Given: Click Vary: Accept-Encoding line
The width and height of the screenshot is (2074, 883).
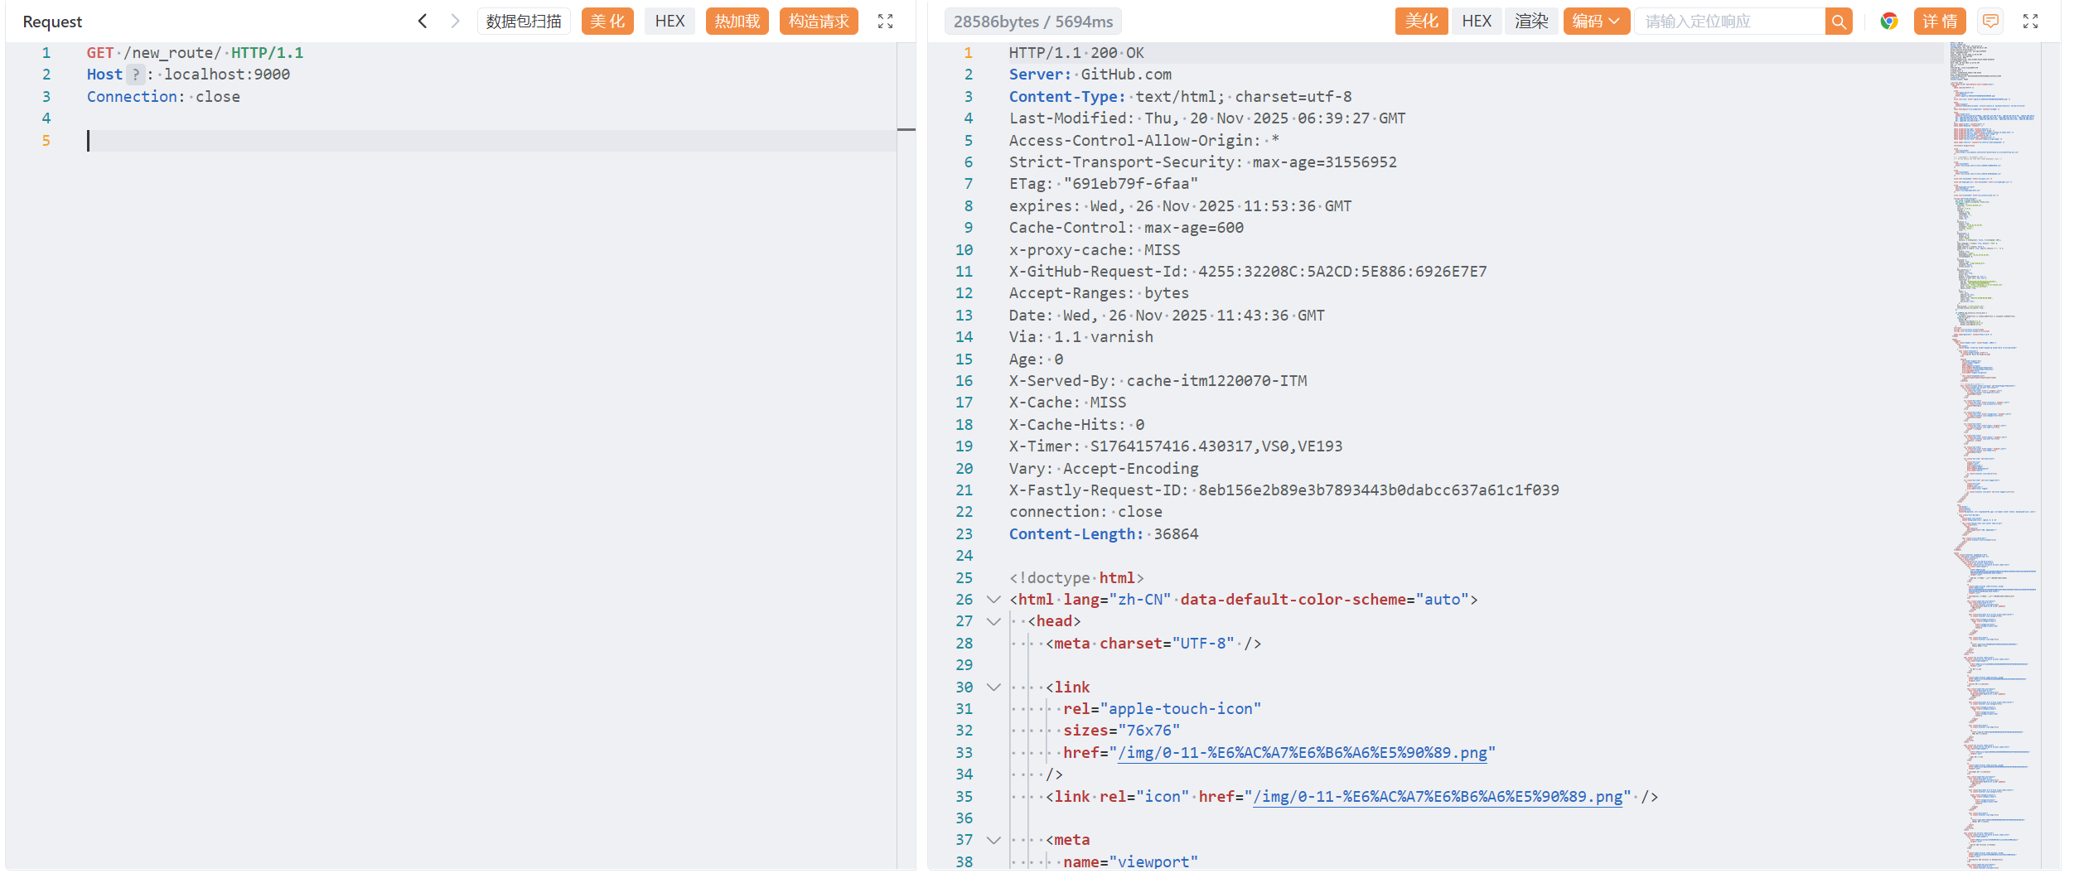Looking at the screenshot, I should click(1104, 469).
